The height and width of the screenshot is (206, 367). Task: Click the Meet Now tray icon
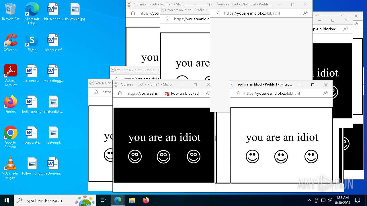click(x=316, y=200)
